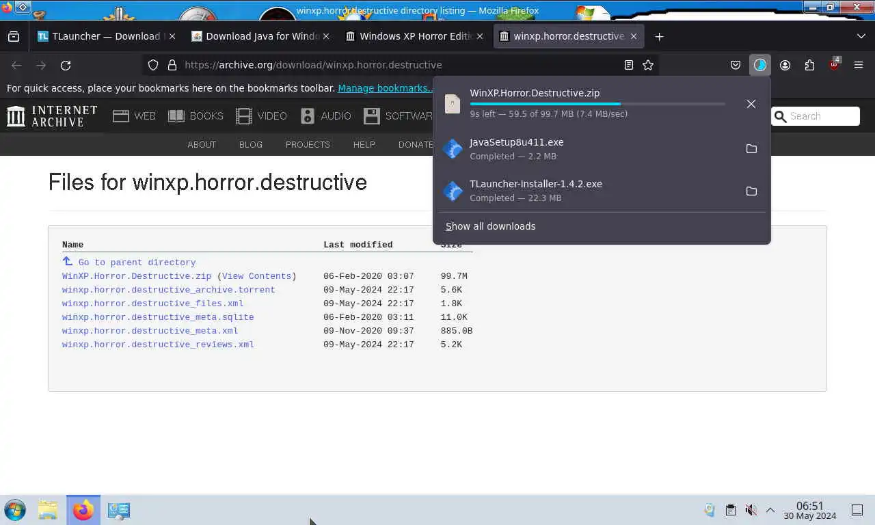Open the VIDEO section
The width and height of the screenshot is (875, 525).
[261, 116]
